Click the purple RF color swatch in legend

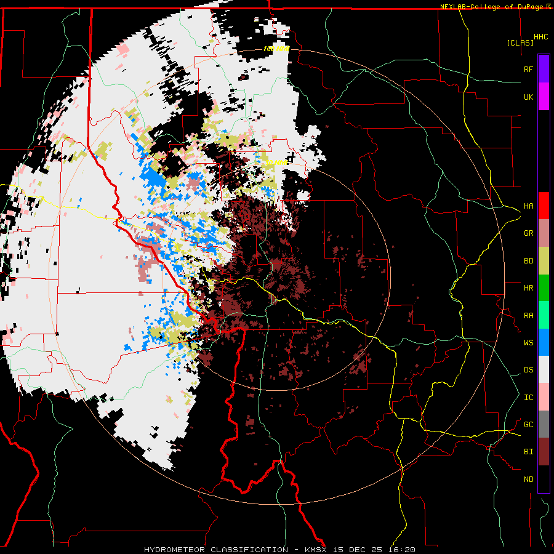click(x=544, y=69)
